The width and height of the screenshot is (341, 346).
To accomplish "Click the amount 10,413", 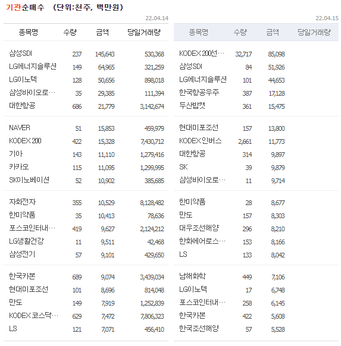I will [107, 216].
